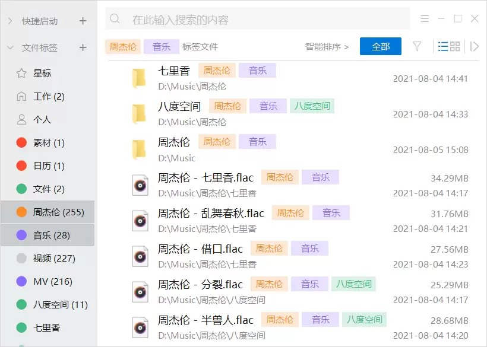Screen dimensions: 487x347
Task: Click the date 2021-08-05 15:08
Action: (x=431, y=150)
